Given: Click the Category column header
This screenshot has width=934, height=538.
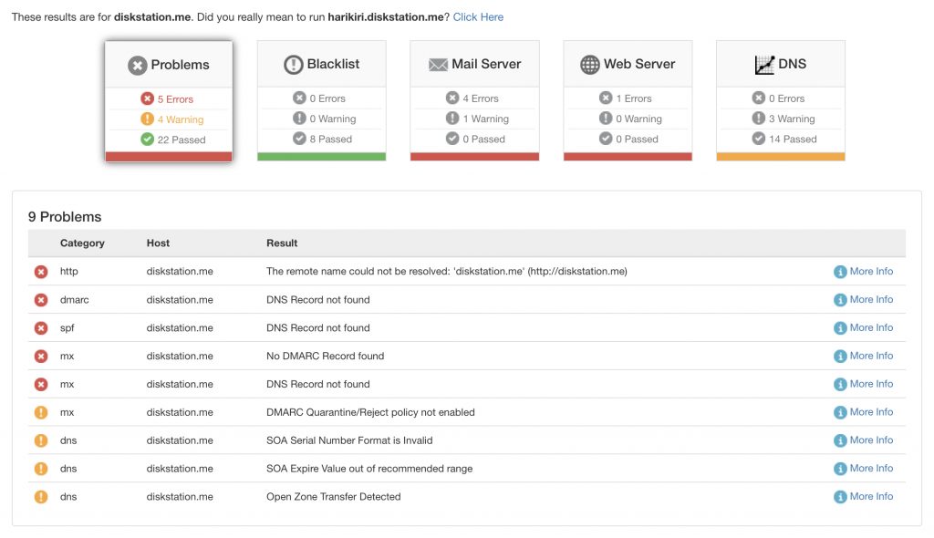Looking at the screenshot, I should click(x=82, y=243).
